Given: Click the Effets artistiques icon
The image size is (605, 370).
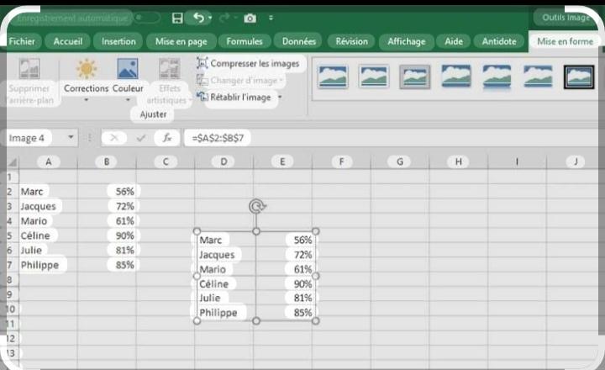Looking at the screenshot, I should click(170, 69).
